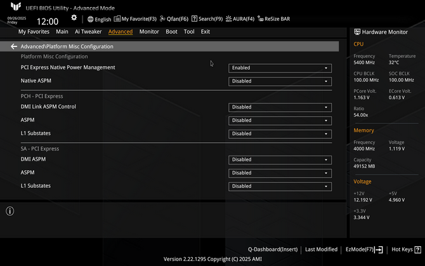
Task: Click the 09/26/2025 date text
Action: (16, 18)
